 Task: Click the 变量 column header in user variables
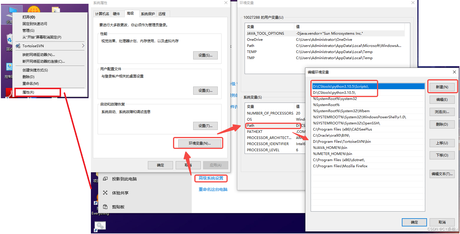[269, 27]
